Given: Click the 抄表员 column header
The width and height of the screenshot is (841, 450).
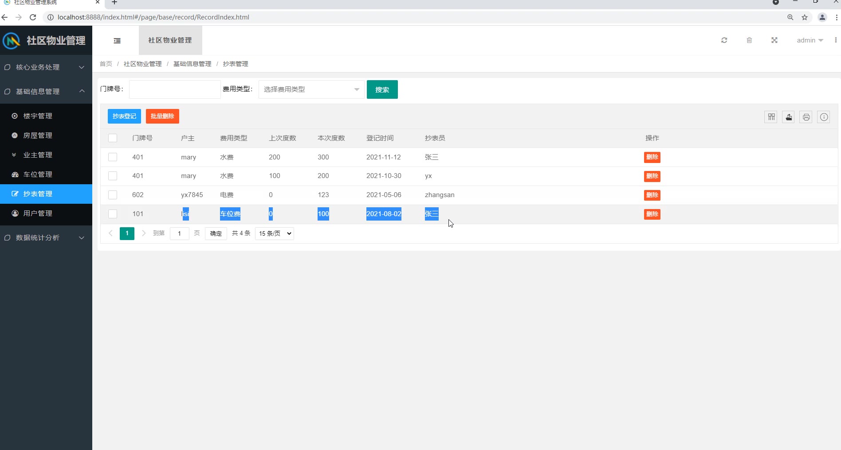Looking at the screenshot, I should (x=435, y=138).
